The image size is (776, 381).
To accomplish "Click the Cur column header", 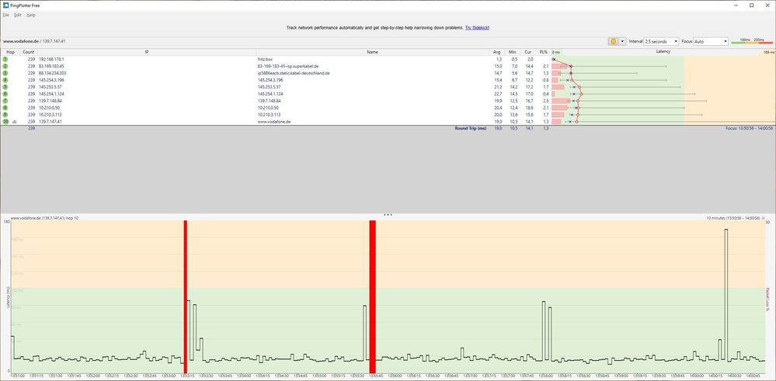I will click(528, 52).
